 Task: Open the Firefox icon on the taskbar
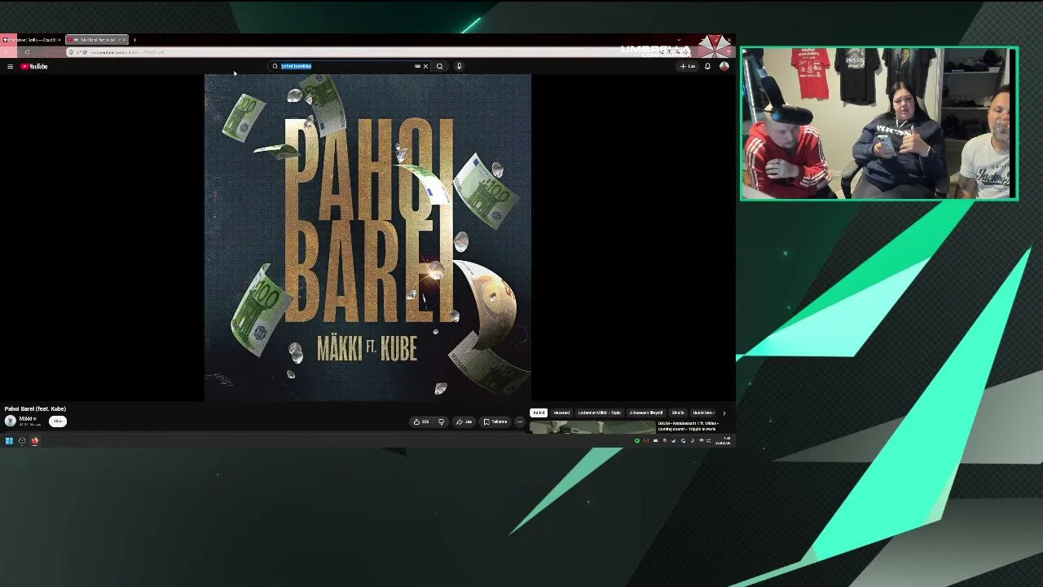[35, 440]
